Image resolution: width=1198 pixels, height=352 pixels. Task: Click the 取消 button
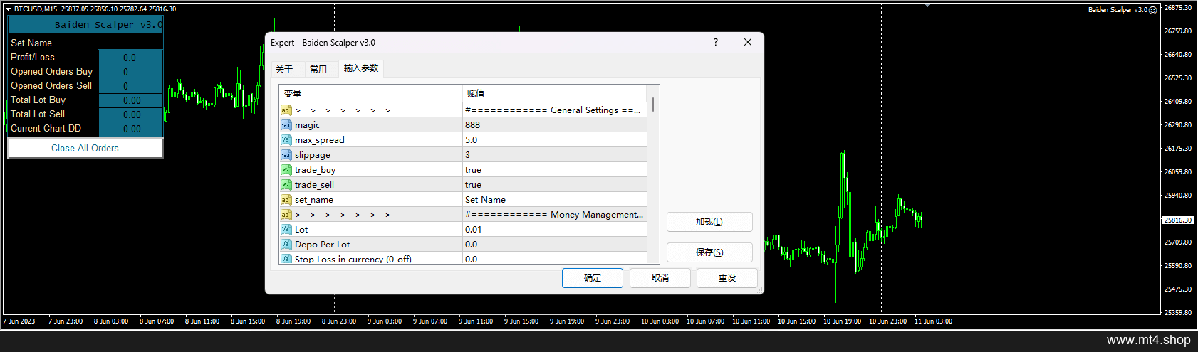point(660,278)
